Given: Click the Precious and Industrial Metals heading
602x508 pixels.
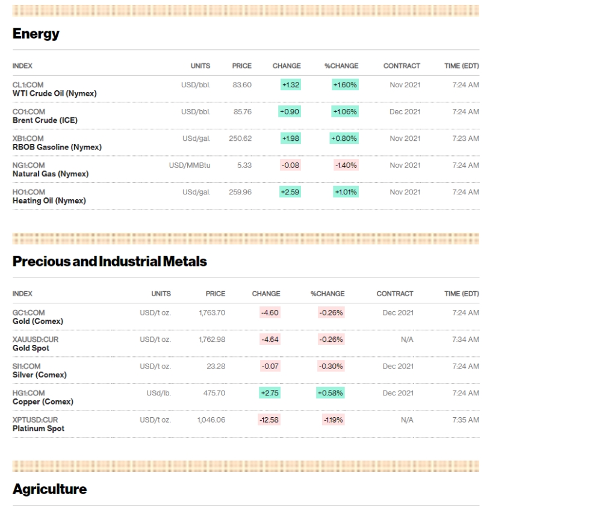Looking at the screenshot, I should pyautogui.click(x=110, y=261).
